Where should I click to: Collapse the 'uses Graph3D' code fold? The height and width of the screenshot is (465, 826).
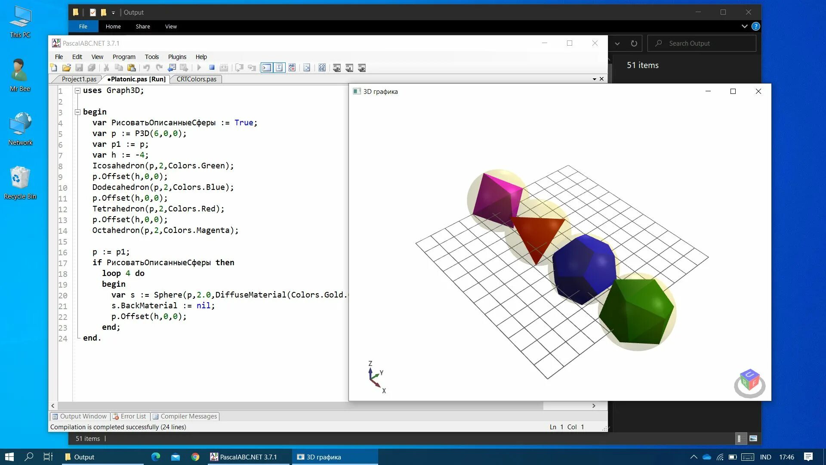tap(78, 91)
